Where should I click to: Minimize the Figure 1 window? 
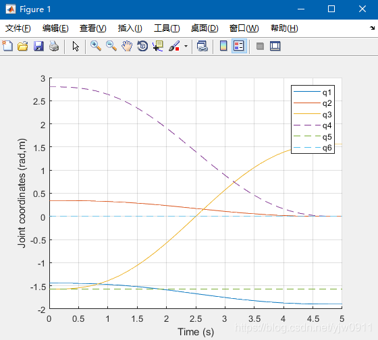click(x=301, y=9)
